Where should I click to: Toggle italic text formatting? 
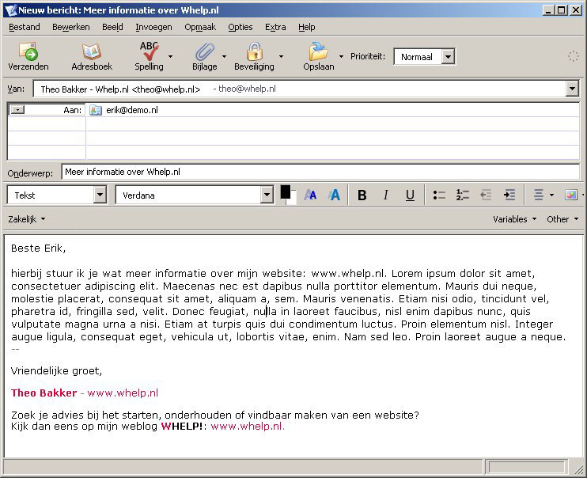[386, 195]
